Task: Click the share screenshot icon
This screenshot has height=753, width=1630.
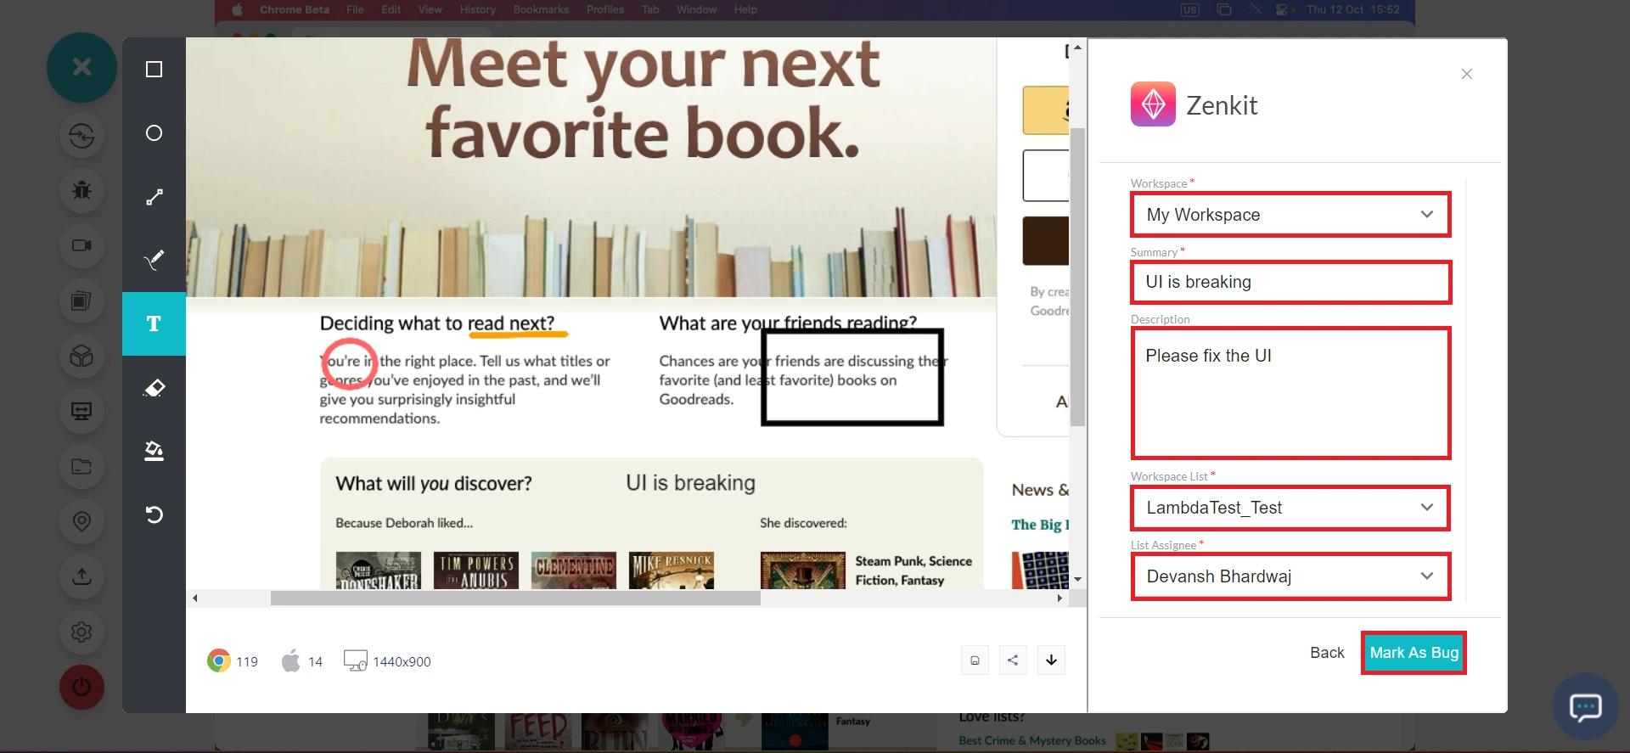Action: click(1013, 660)
